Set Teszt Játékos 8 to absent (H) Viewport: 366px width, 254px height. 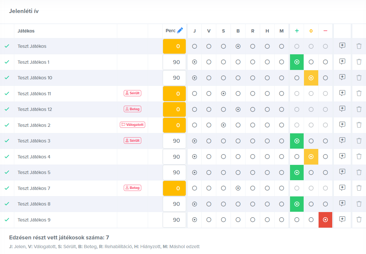(x=267, y=204)
